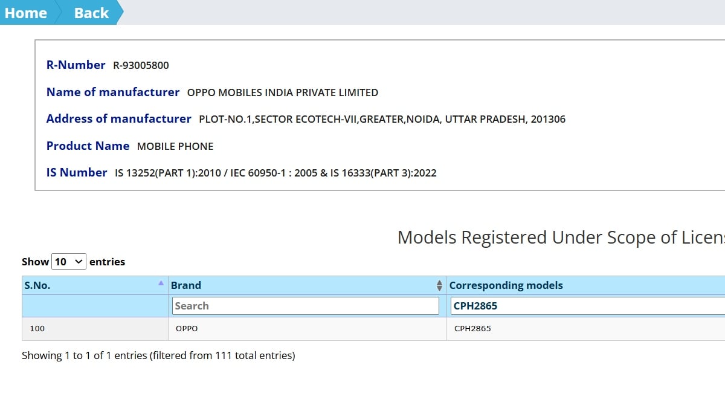Sort by Brand column arrows

tap(439, 285)
